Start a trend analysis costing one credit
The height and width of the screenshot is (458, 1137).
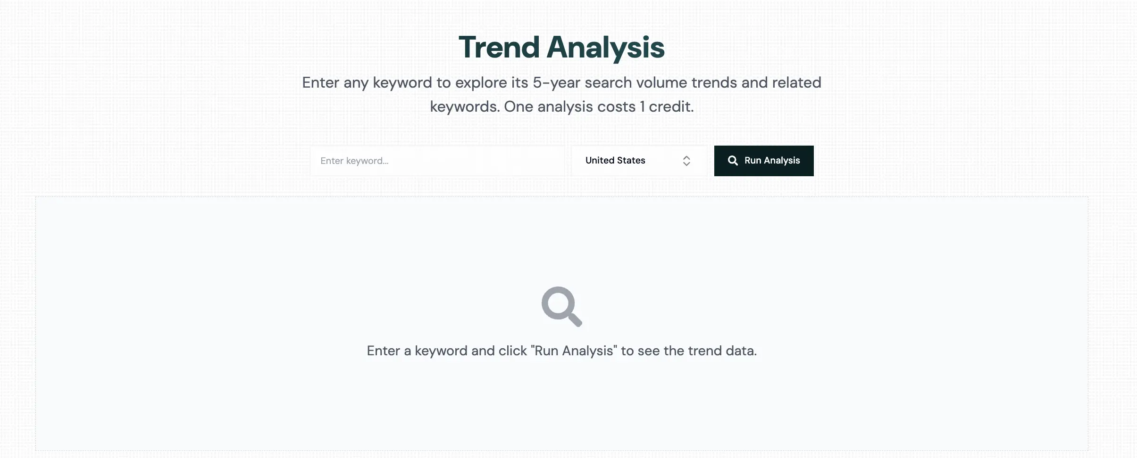763,161
